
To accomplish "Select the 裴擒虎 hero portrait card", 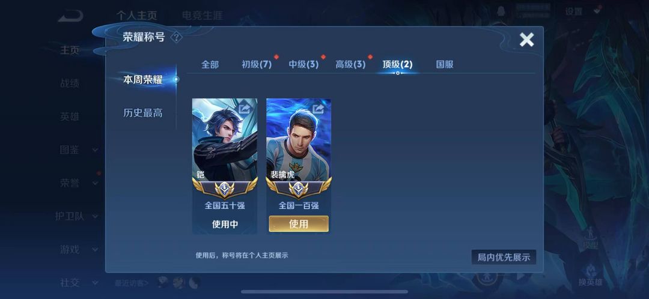I will tap(299, 139).
